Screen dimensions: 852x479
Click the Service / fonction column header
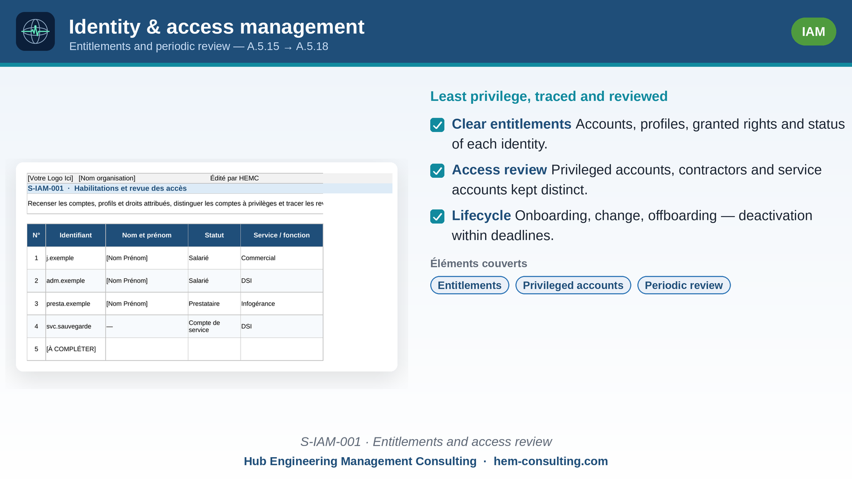click(282, 235)
